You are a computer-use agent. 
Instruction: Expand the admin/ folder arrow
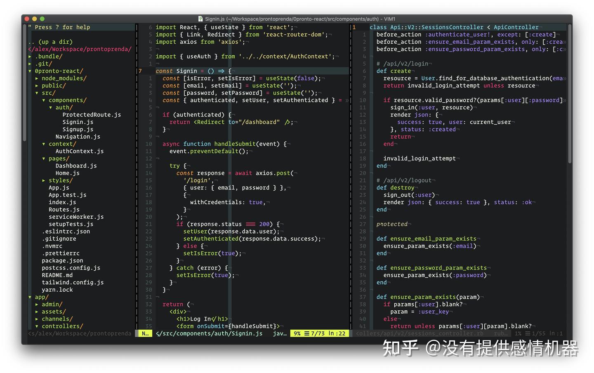pos(37,305)
